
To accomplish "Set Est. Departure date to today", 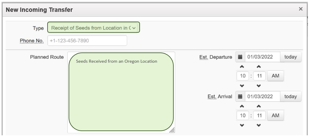I will (x=291, y=57).
